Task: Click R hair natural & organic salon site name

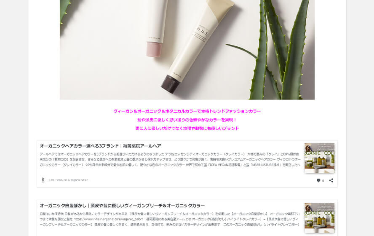Action: pos(68,180)
